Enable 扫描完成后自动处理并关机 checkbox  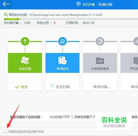point(5,132)
